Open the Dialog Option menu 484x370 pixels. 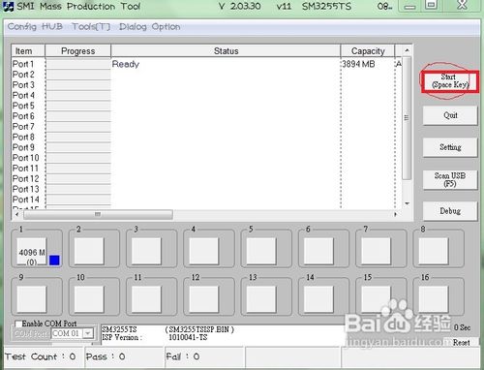coord(149,26)
